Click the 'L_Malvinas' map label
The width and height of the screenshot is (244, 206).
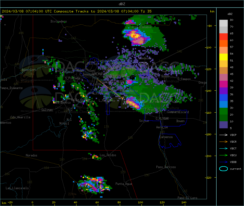107,100
